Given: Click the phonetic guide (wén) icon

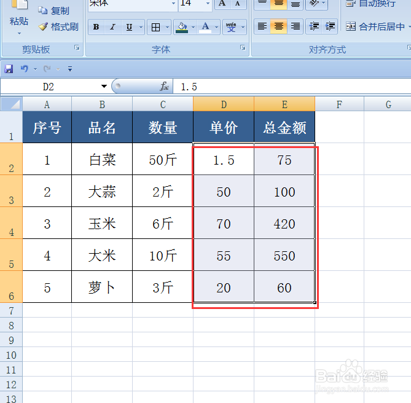Looking at the screenshot, I should click(231, 27).
